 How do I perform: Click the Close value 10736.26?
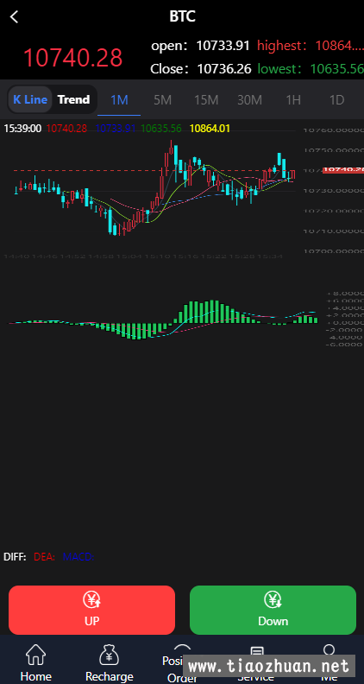224,68
